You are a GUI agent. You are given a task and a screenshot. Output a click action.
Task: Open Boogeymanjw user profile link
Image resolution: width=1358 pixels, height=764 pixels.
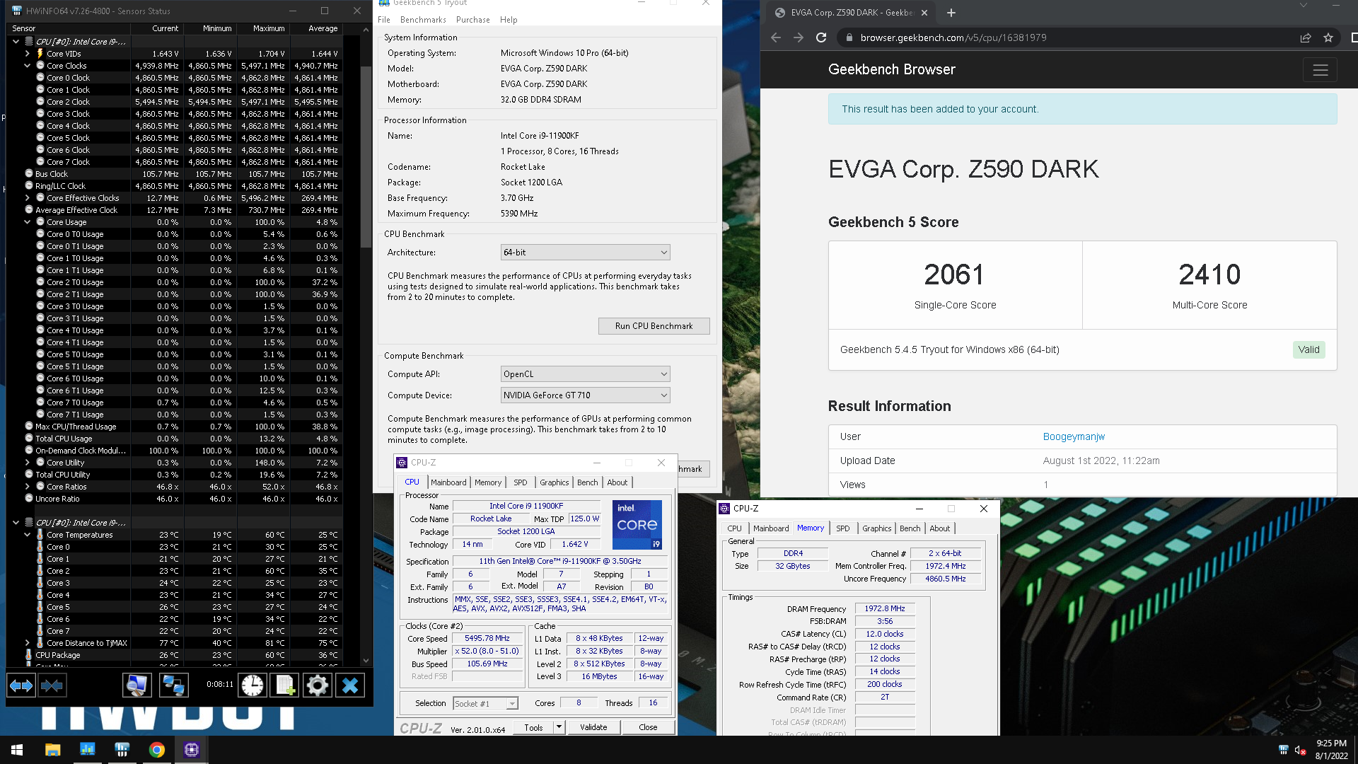click(1074, 436)
